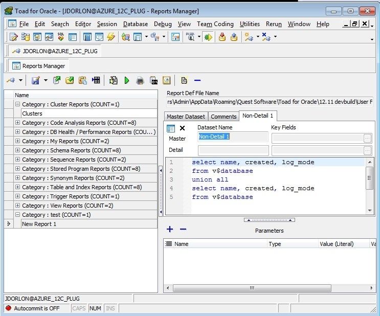Click the Report Def File Name field
Image resolution: width=380 pixels, height=316 pixels.
click(270, 102)
